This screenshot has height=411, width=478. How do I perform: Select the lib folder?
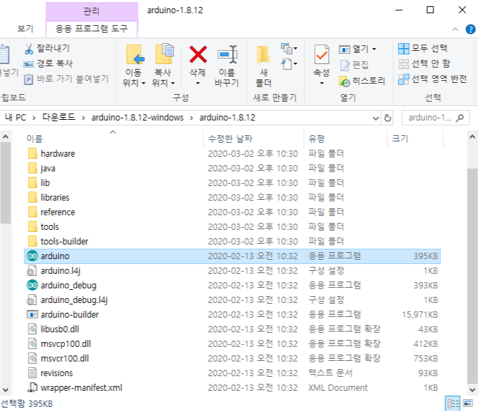pos(232,183)
